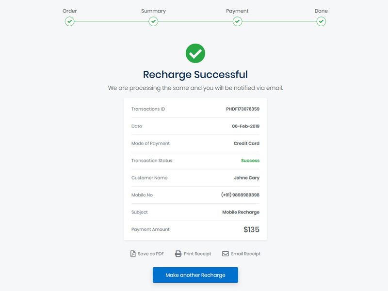Click the Order step checkmark circle
This screenshot has height=291, width=388.
[69, 21]
